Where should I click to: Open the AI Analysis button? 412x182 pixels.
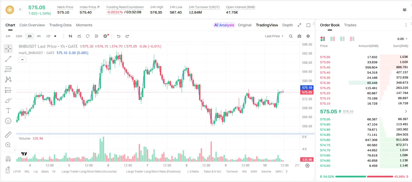coord(224,25)
